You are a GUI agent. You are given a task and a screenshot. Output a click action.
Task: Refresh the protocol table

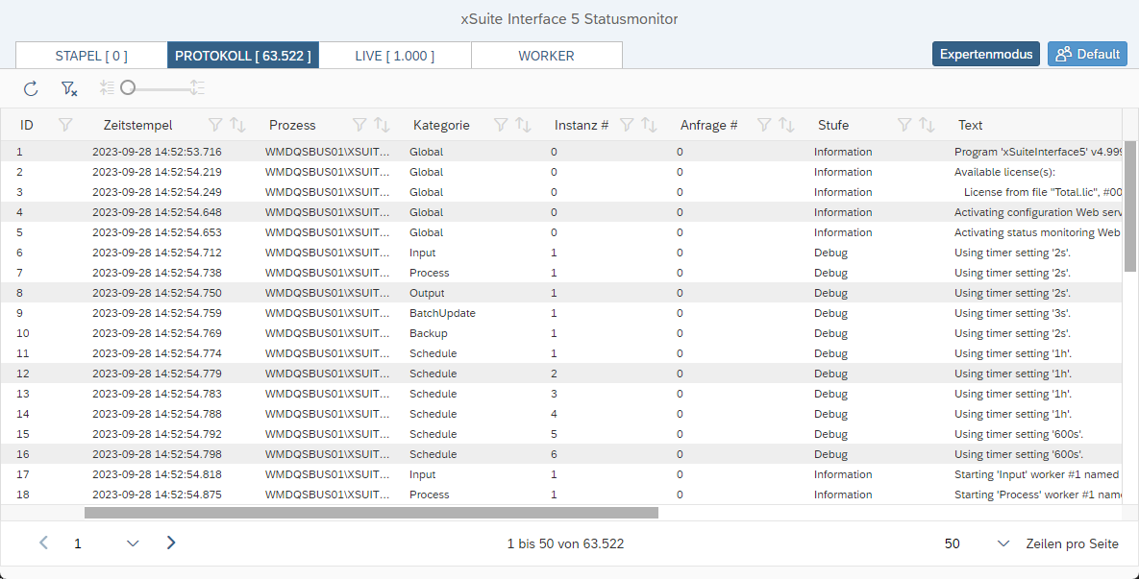[x=30, y=88]
